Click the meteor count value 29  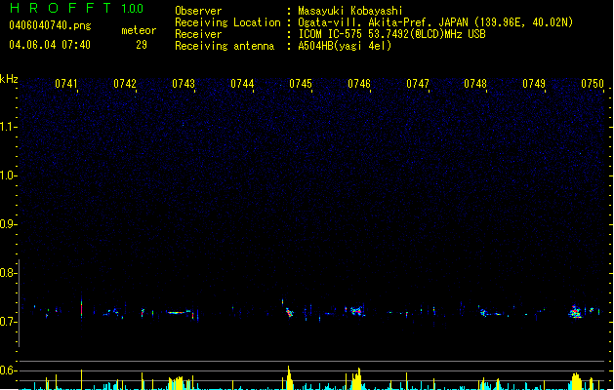click(x=142, y=45)
